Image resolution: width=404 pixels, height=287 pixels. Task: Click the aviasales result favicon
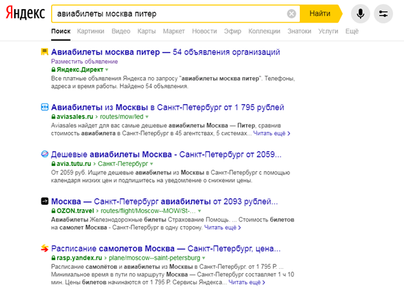(45, 107)
